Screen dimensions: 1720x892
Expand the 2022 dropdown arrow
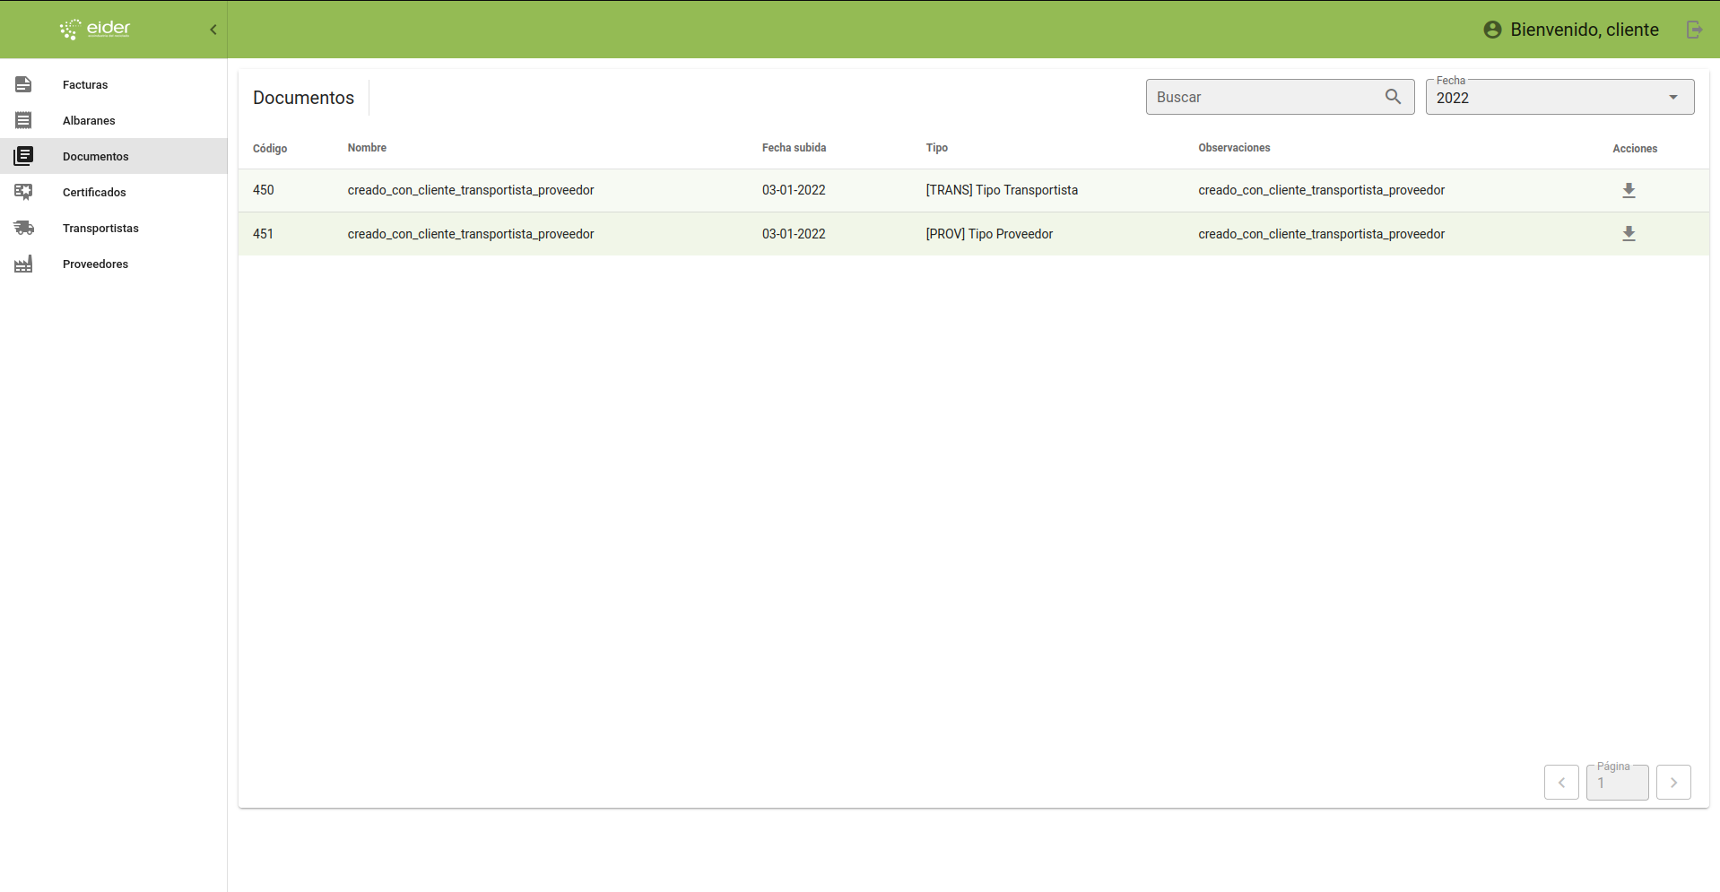click(x=1672, y=98)
